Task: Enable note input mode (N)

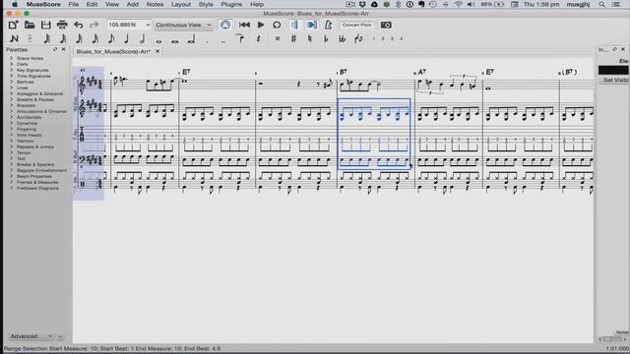Action: (14, 39)
